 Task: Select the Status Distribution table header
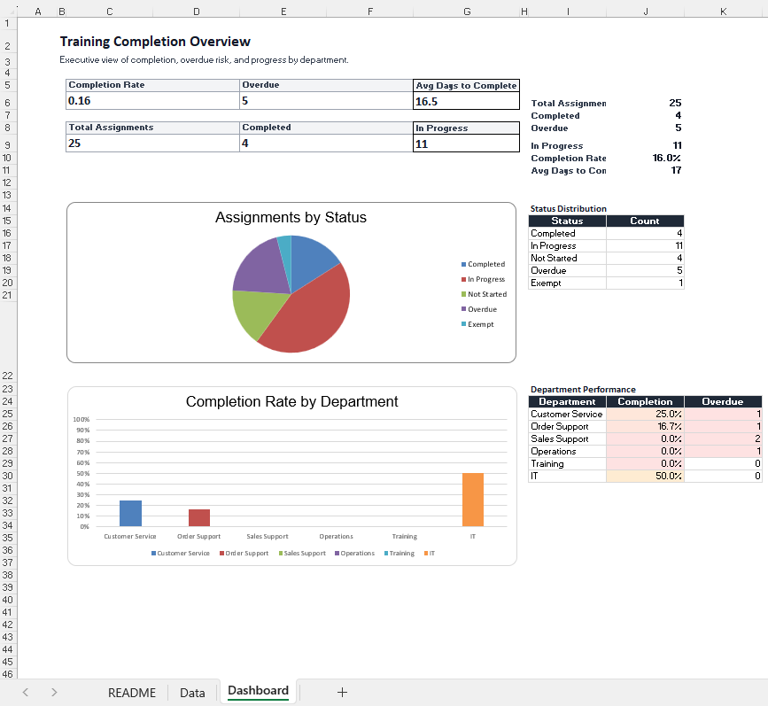[567, 208]
